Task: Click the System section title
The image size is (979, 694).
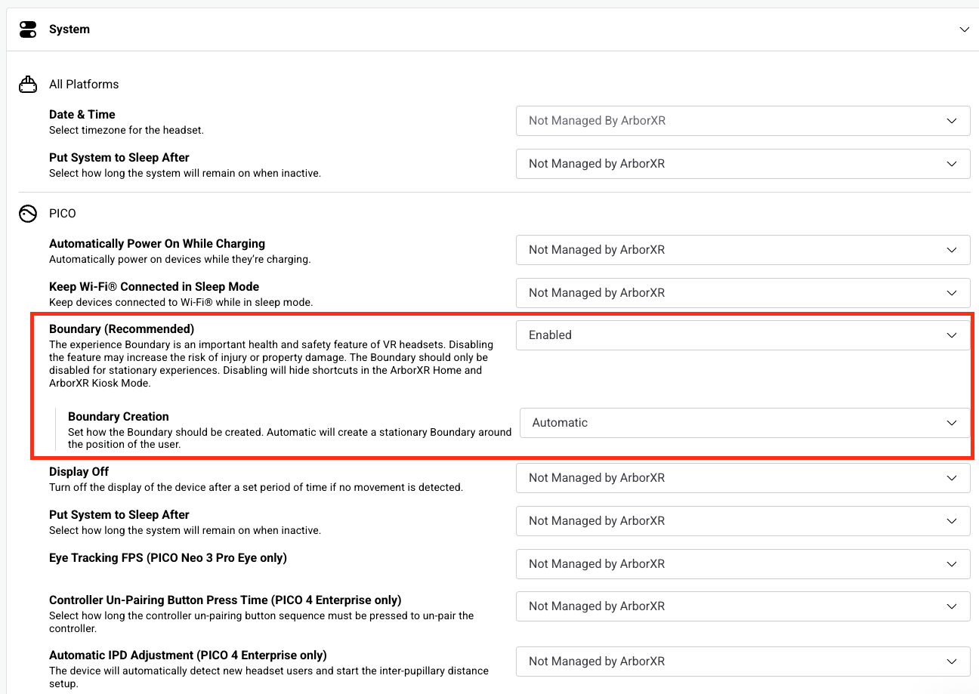Action: [69, 29]
